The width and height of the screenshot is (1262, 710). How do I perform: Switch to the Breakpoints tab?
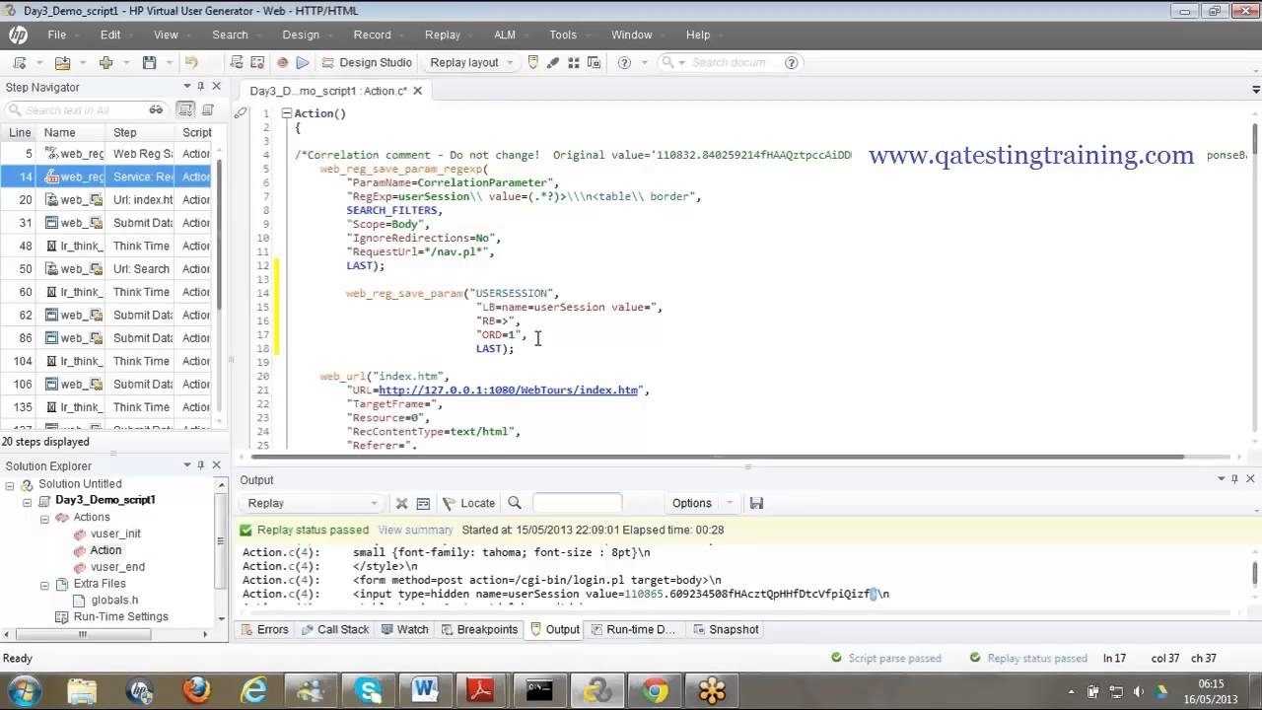pos(478,629)
